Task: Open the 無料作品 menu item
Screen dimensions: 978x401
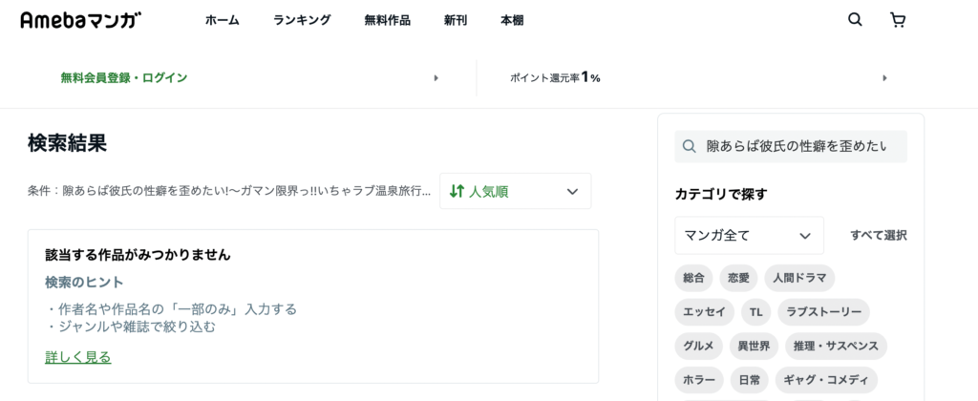Action: tap(388, 21)
